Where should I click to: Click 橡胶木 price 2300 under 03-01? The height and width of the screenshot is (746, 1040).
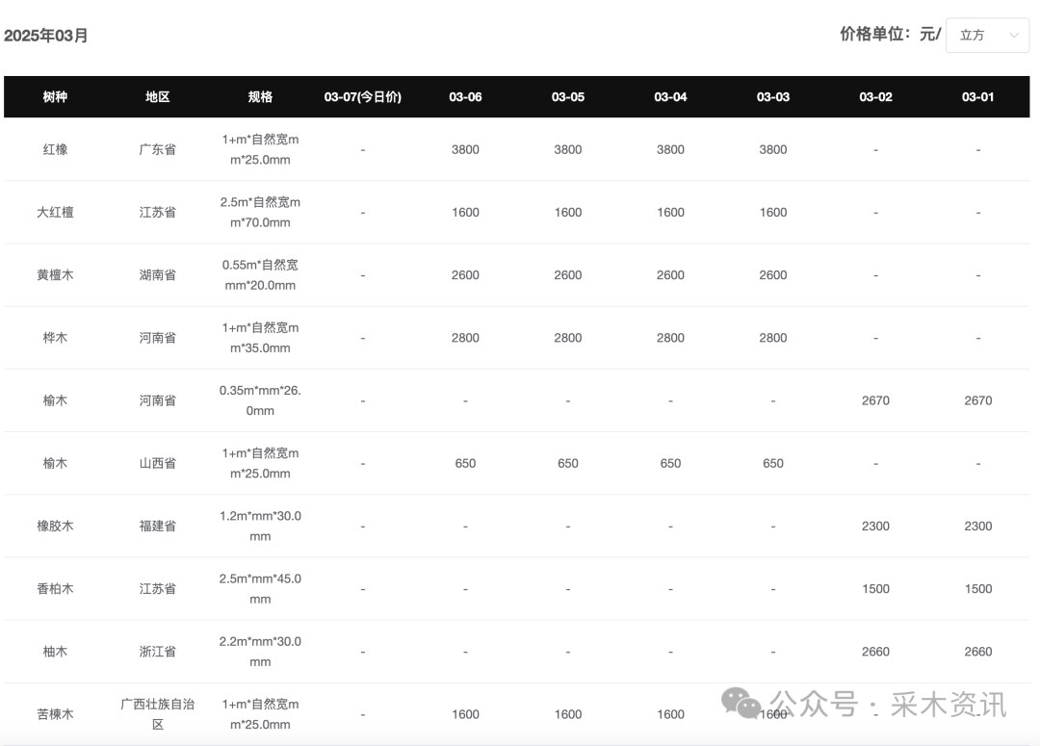(978, 526)
